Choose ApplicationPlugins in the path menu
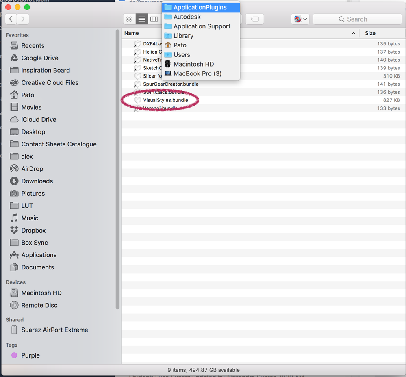This screenshot has height=377, width=406. coord(201,7)
